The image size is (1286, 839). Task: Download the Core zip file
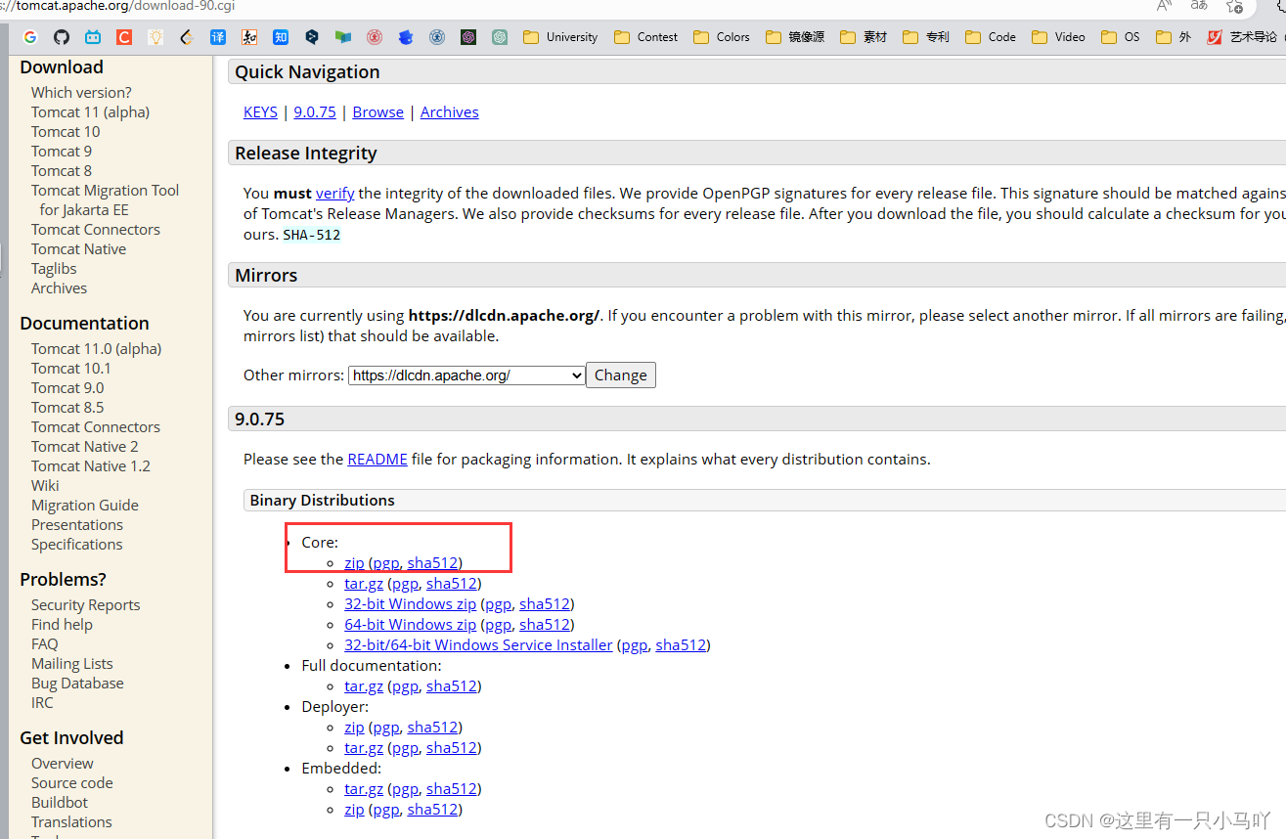tap(354, 563)
